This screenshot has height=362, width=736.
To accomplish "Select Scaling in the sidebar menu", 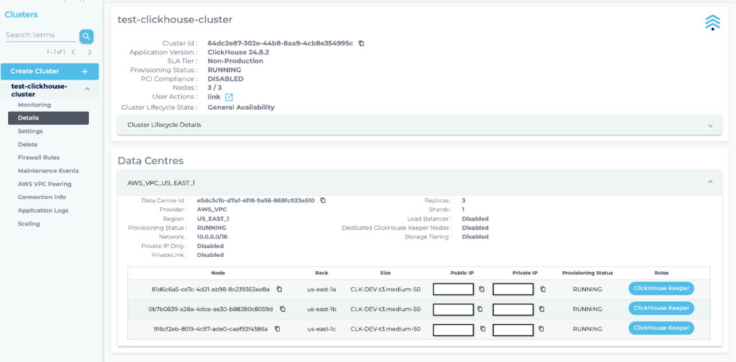I will point(29,223).
